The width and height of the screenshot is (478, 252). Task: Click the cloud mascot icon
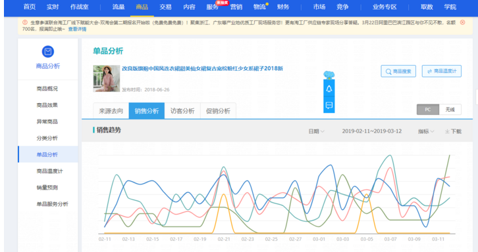point(329,75)
